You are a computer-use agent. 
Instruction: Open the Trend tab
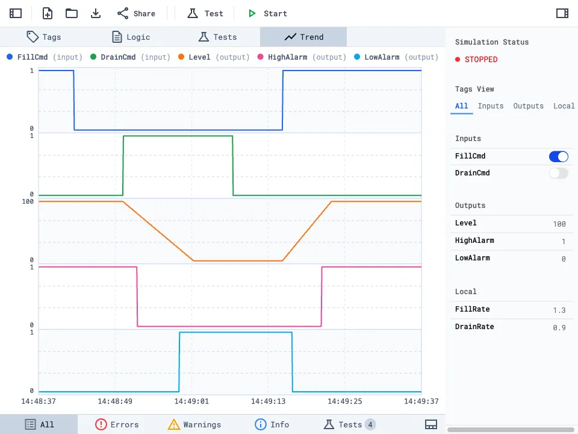[x=303, y=37]
